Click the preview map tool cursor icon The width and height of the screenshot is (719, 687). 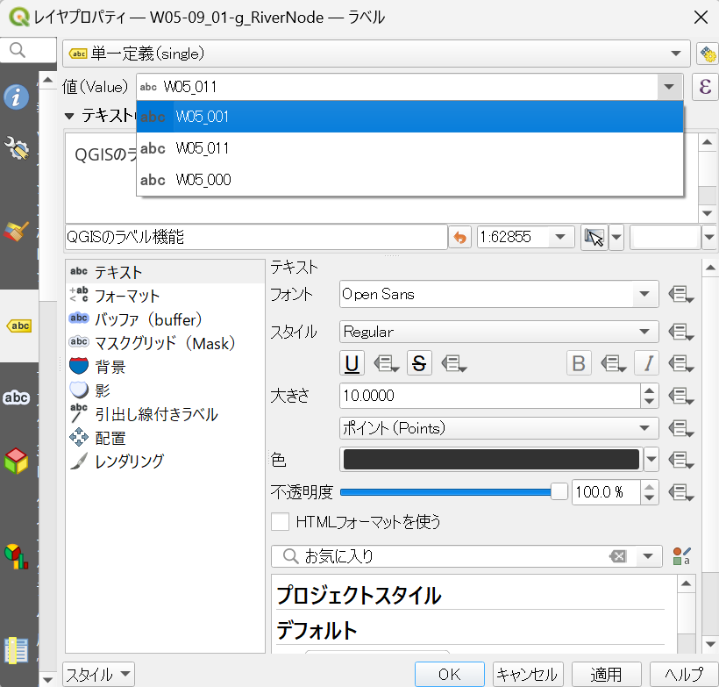tap(594, 237)
